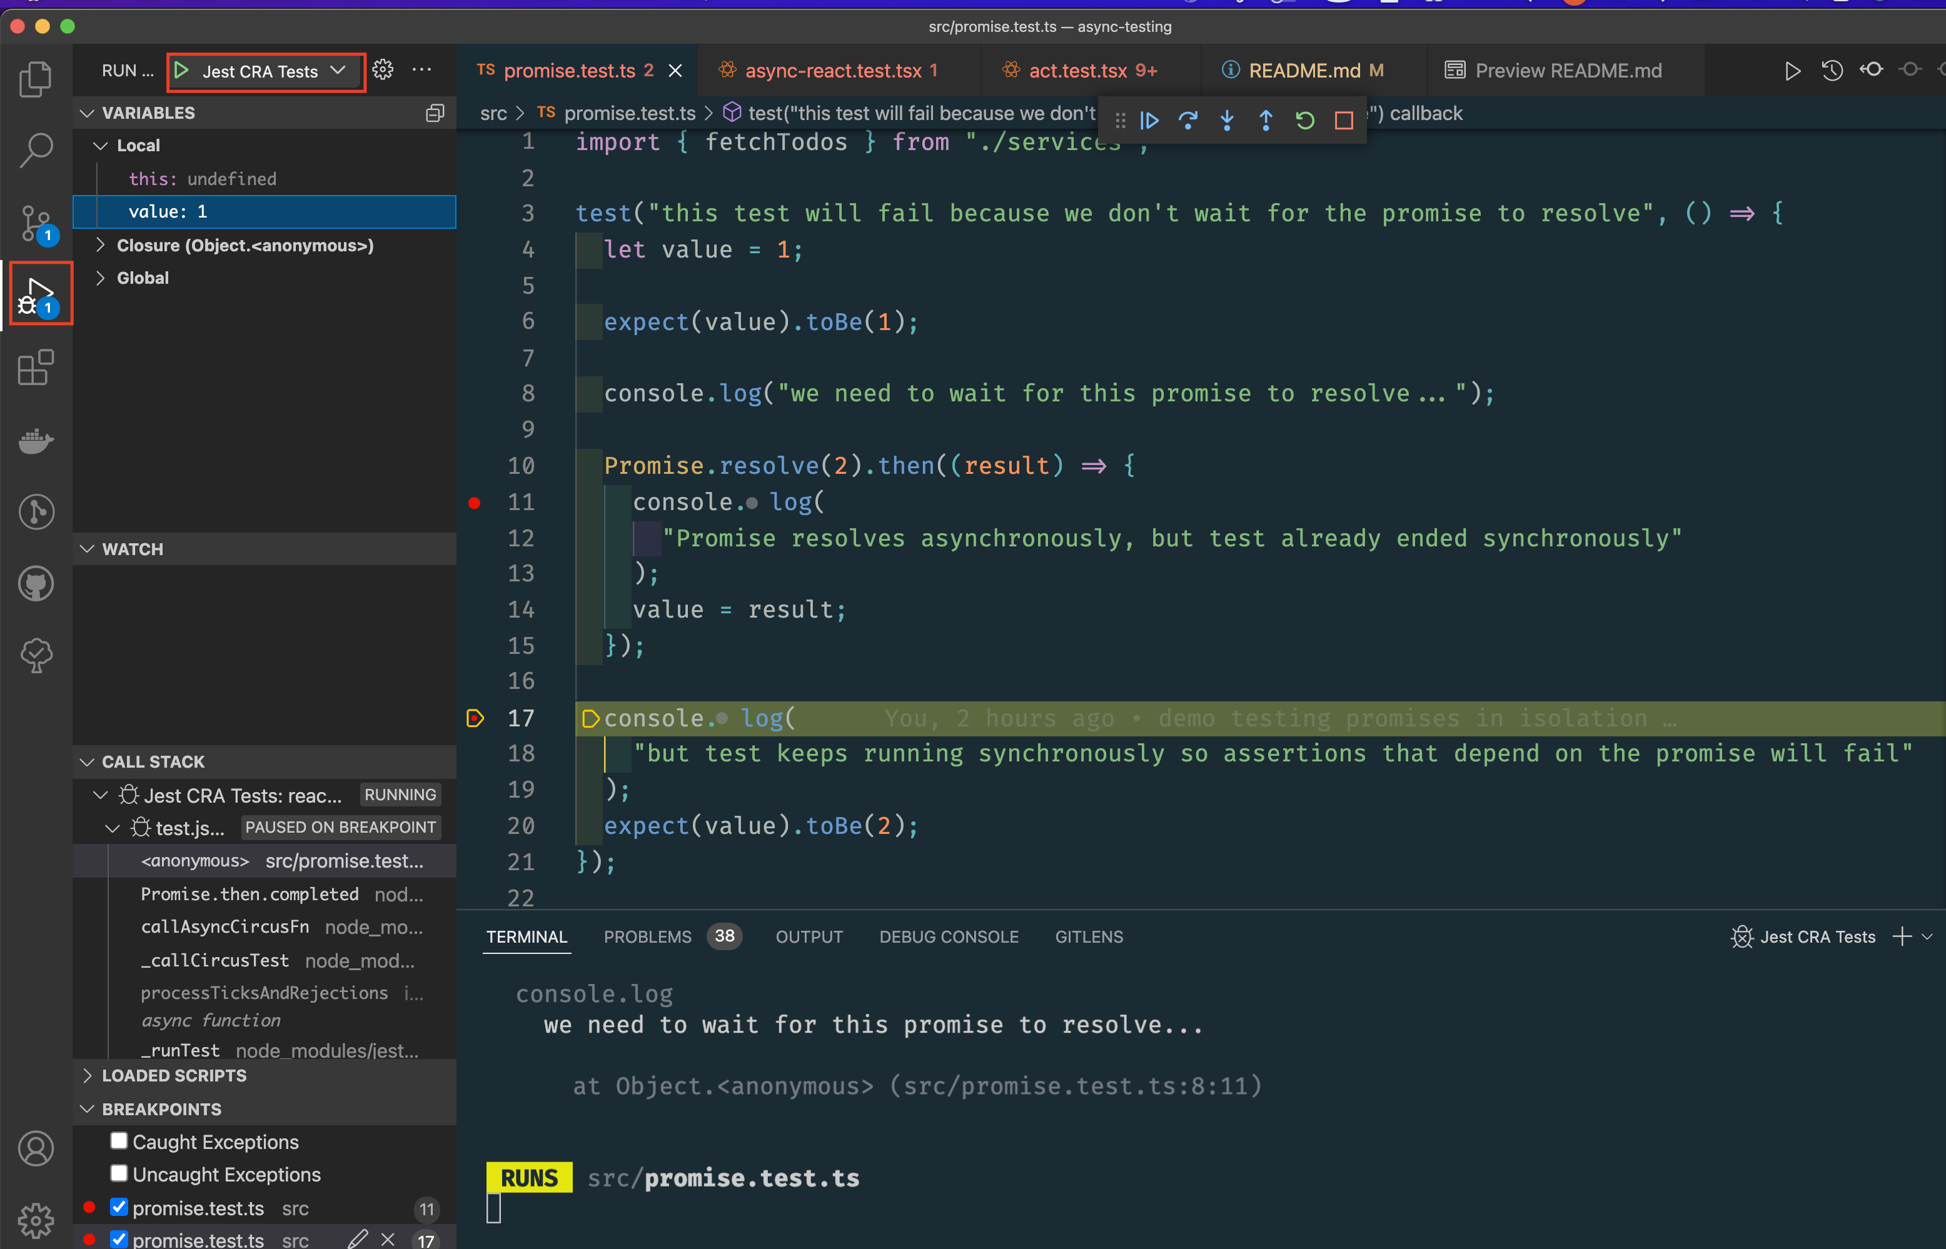Click the debug Continue button
This screenshot has height=1249, width=1946.
(1149, 121)
